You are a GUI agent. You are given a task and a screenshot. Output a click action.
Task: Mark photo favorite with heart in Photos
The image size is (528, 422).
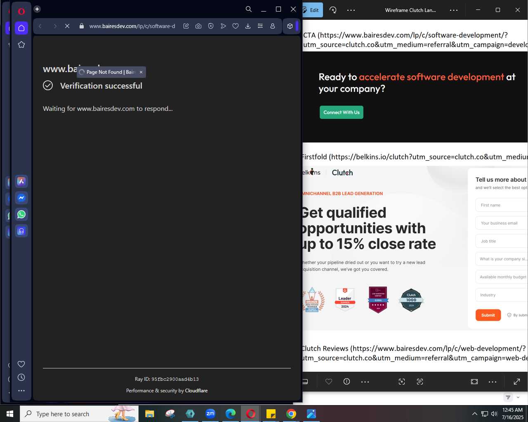329,382
